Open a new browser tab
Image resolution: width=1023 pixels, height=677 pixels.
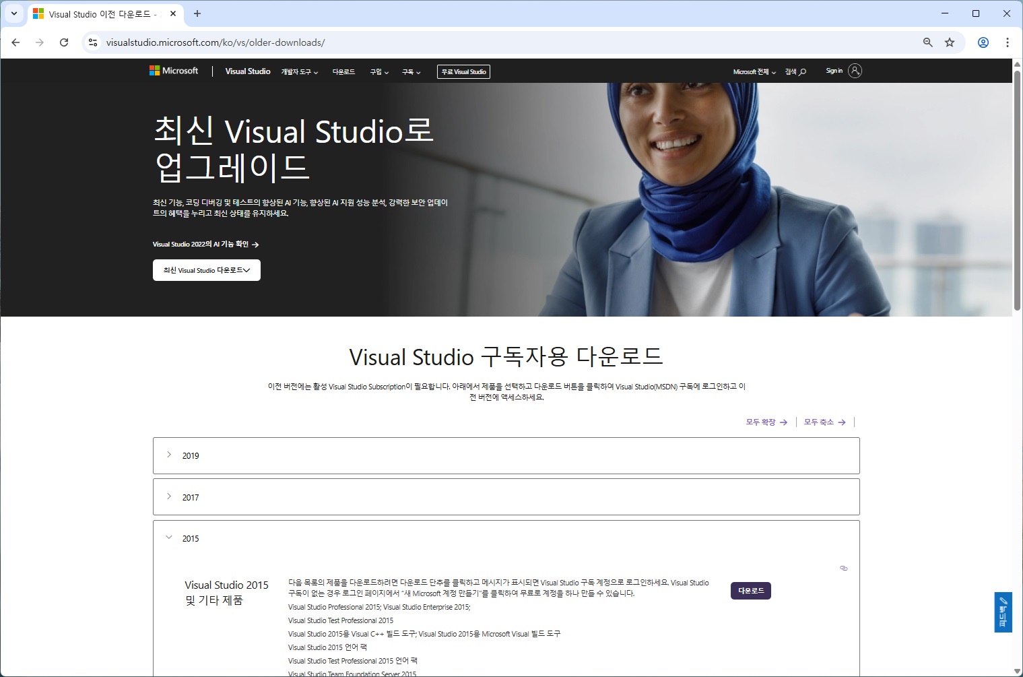point(197,13)
